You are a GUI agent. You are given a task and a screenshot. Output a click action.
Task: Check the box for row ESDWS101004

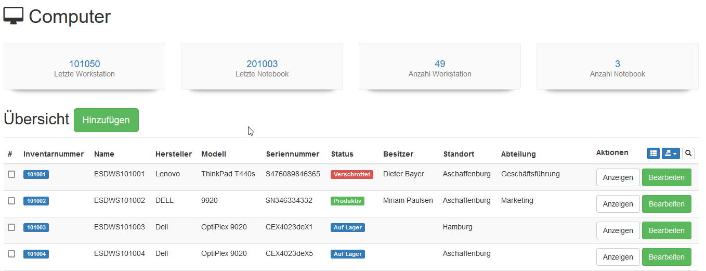(11, 254)
